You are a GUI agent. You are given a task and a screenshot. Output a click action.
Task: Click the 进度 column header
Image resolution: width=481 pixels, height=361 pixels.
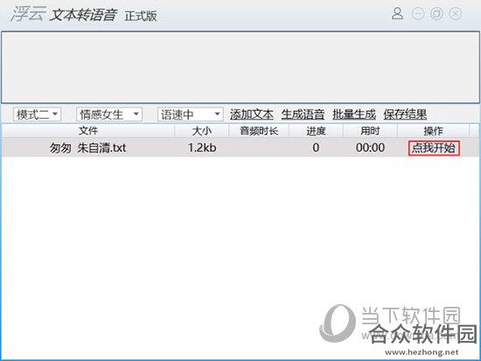316,131
